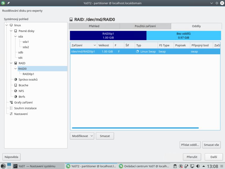Image resolution: width=225 pixels, height=169 pixels.
Task: Click the FS Type column header
Action: pyautogui.click(x=166, y=45)
